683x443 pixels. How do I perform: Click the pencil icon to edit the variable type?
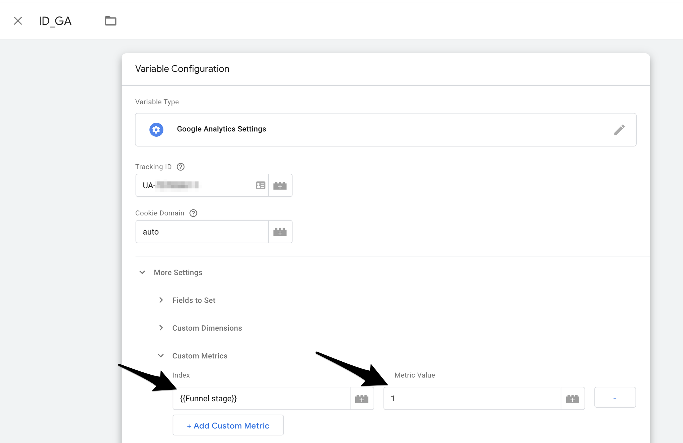619,130
